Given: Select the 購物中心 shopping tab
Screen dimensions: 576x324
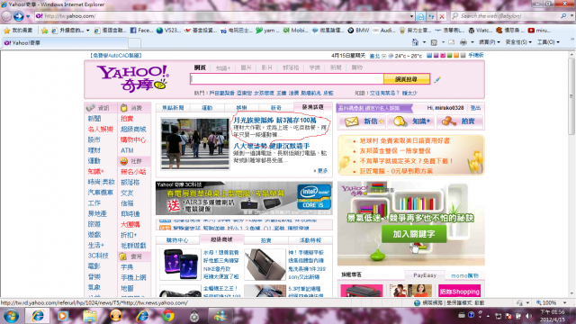Looking at the screenshot, I should (x=177, y=240).
